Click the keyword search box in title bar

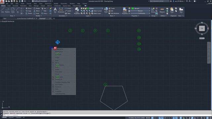[159, 1]
